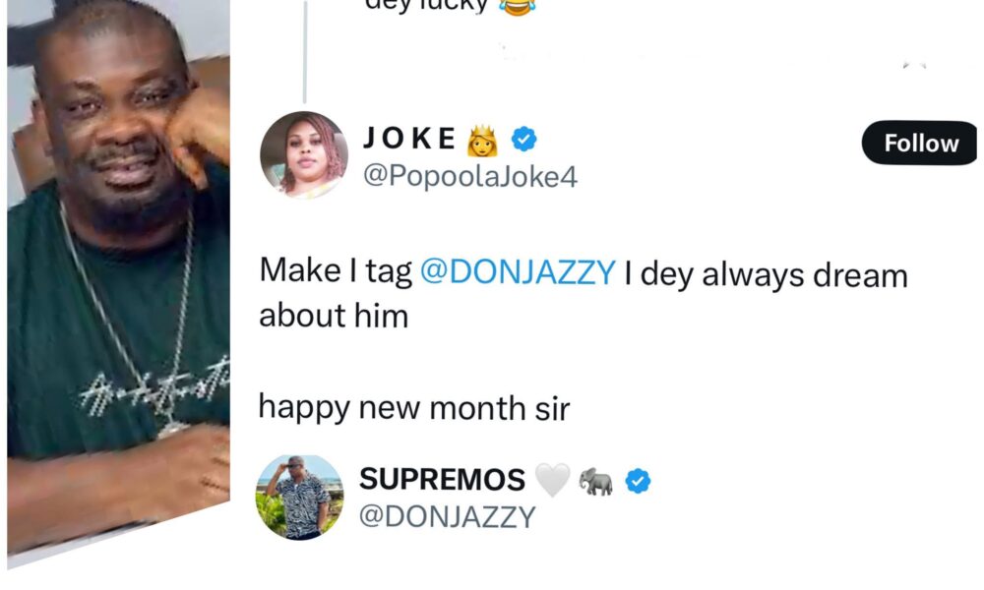Open JOKE's profile picture
This screenshot has height=590, width=984.
[x=303, y=154]
